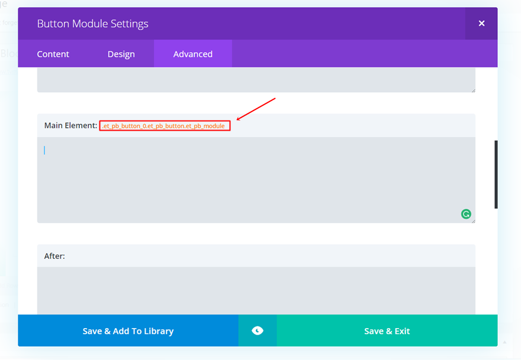The width and height of the screenshot is (521, 360).
Task: Click inside the After CSS textarea
Action: coord(256,290)
